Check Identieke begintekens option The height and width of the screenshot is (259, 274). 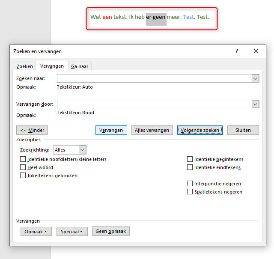point(190,159)
